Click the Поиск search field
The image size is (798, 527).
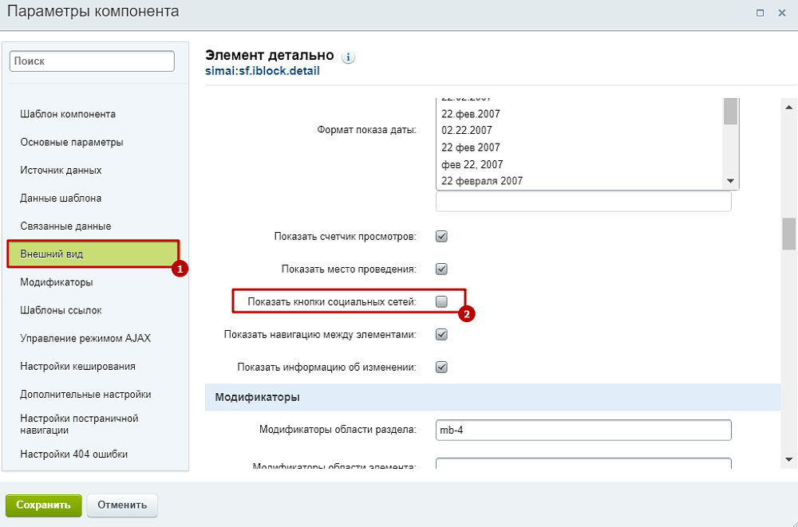(92, 61)
